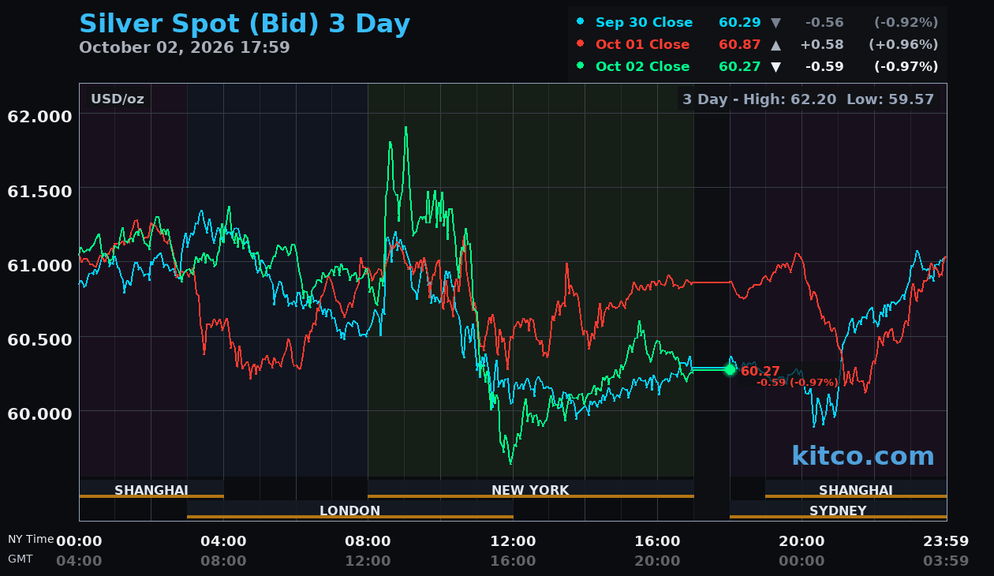Click the left SHANGHAI session bar
Screen dimensions: 994x576
click(x=151, y=490)
